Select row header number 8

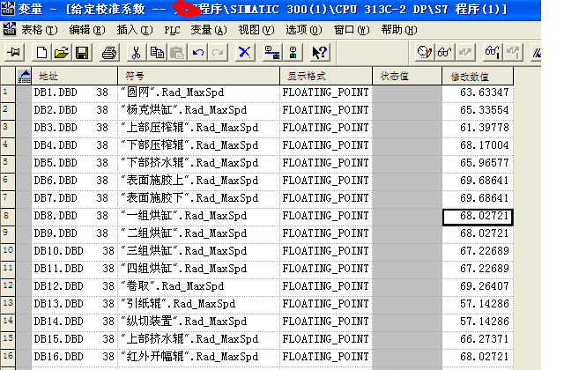click(x=8, y=216)
